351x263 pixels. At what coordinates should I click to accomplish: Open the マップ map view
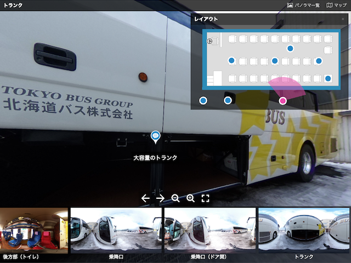pos(336,5)
